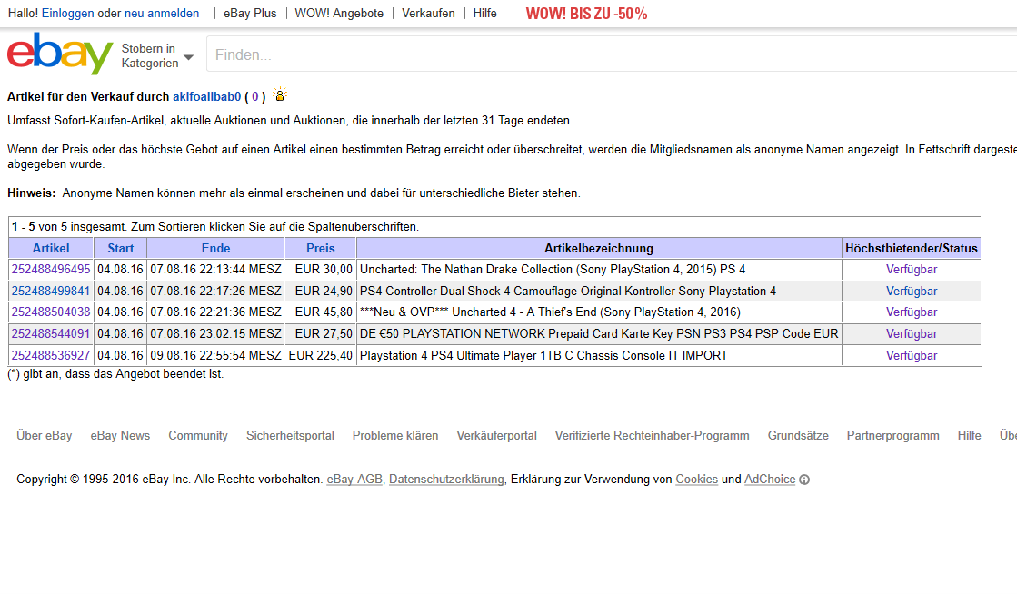The height and width of the screenshot is (594, 1017).
Task: Click Verfügbar for Uncharted 4 Thief's End
Action: [x=912, y=312]
